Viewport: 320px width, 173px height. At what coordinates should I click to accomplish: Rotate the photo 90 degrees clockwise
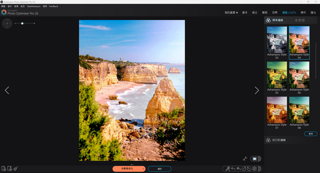[249, 169]
